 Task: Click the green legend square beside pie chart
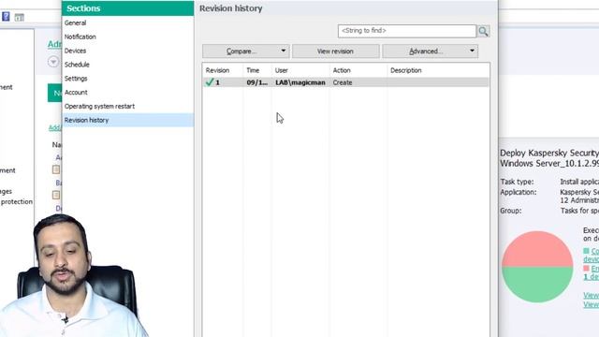pyautogui.click(x=587, y=251)
